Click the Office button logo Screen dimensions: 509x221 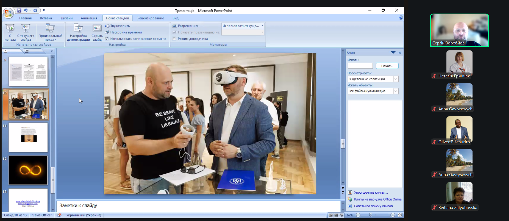coord(8,13)
